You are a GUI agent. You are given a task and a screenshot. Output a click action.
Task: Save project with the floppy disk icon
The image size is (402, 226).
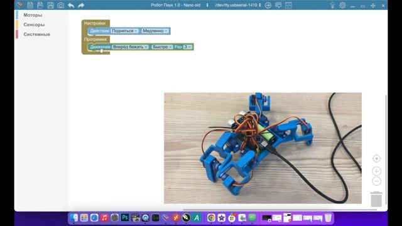50,5
